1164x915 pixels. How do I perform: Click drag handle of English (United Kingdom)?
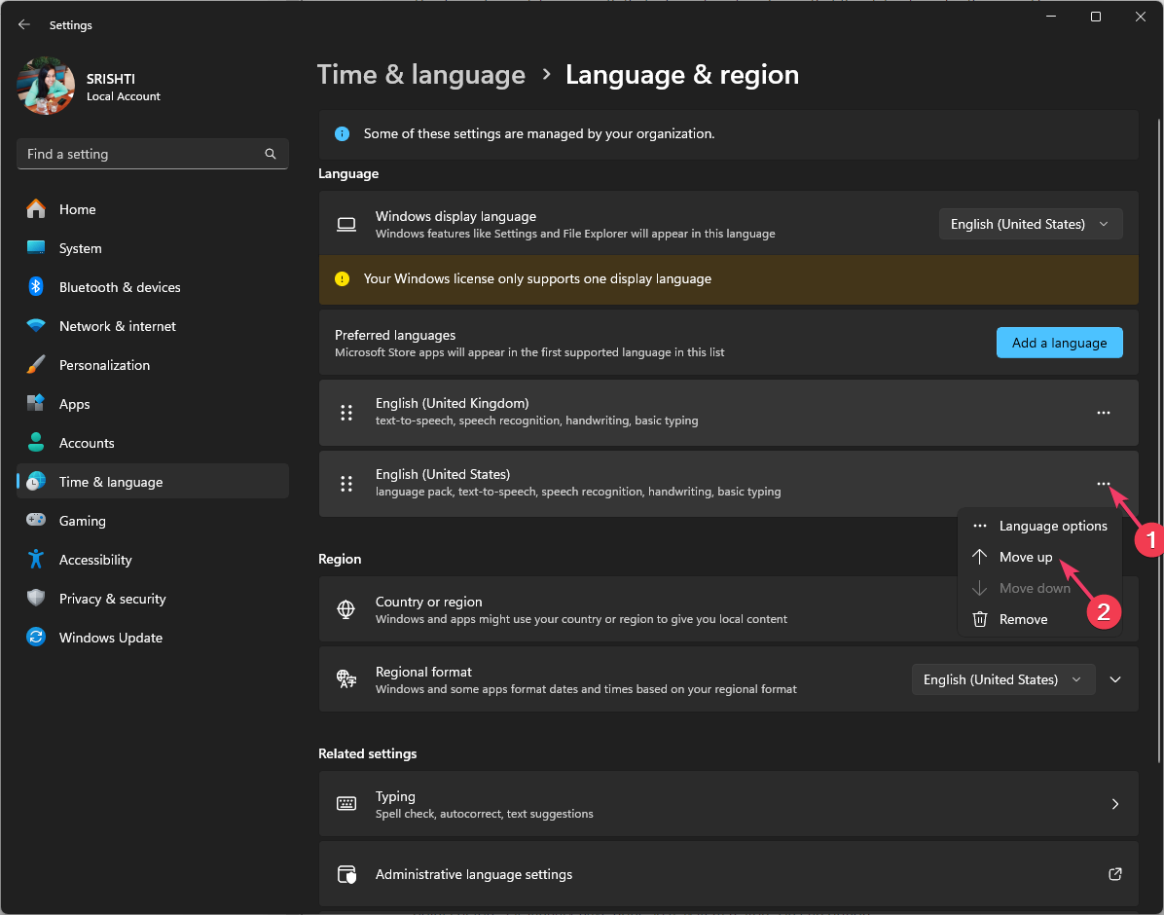point(346,413)
